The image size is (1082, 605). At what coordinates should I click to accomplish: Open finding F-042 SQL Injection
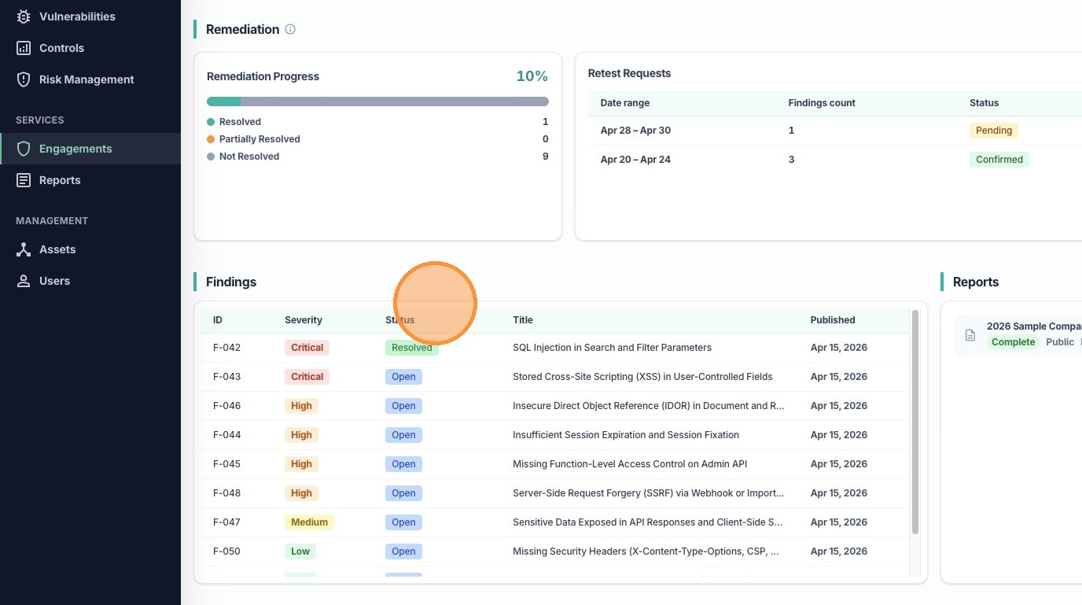coord(612,348)
